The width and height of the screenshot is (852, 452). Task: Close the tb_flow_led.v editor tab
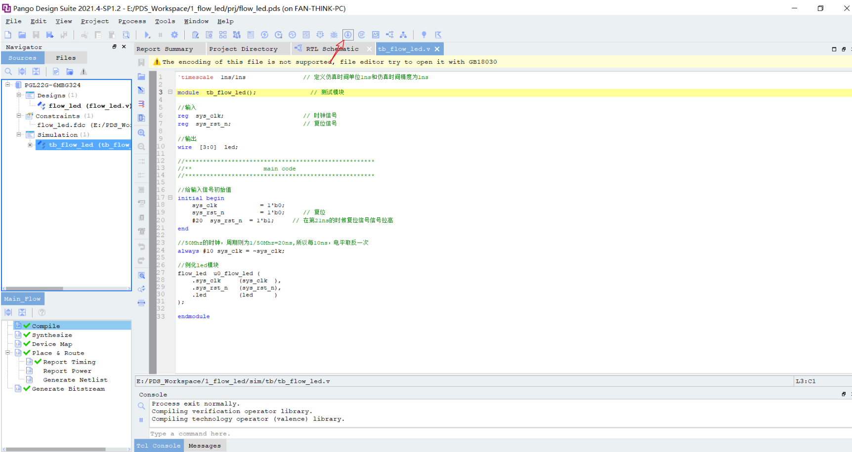point(437,49)
